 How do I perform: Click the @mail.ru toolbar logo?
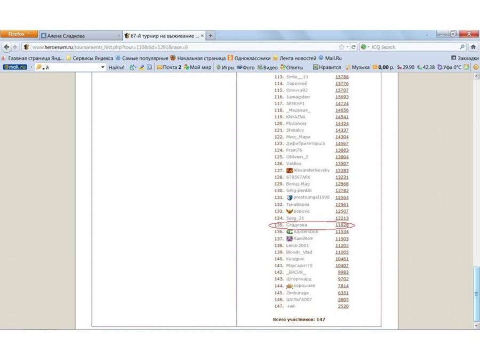tap(15, 67)
